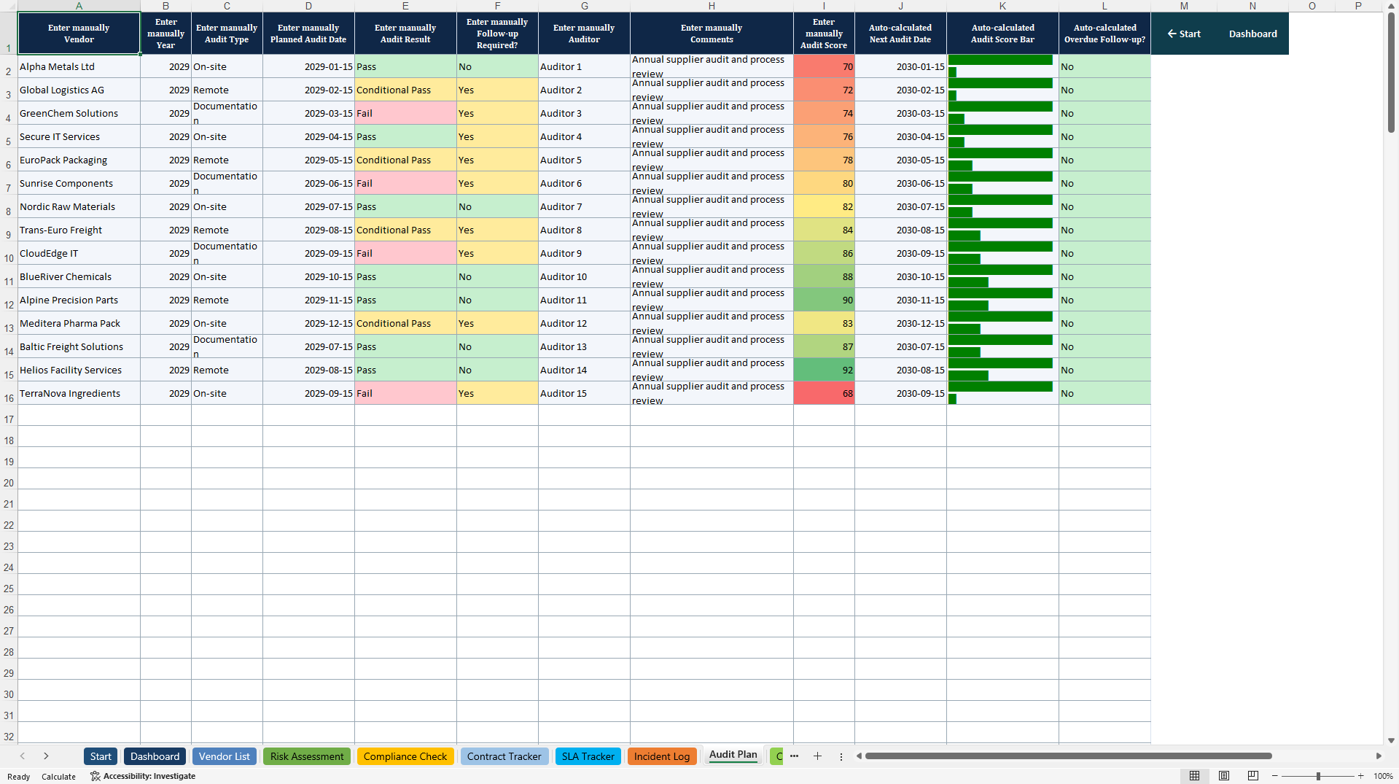Show hidden sheet tabs via the ellipsis

click(x=794, y=756)
